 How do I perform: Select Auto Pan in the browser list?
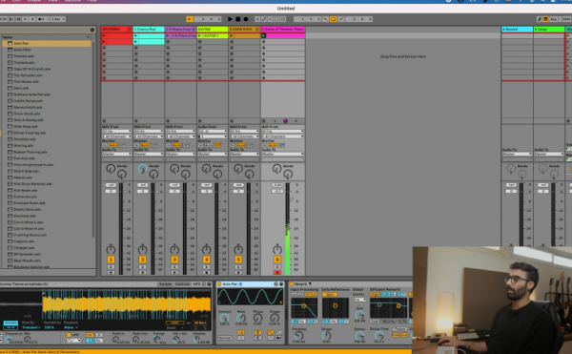pyautogui.click(x=46, y=43)
